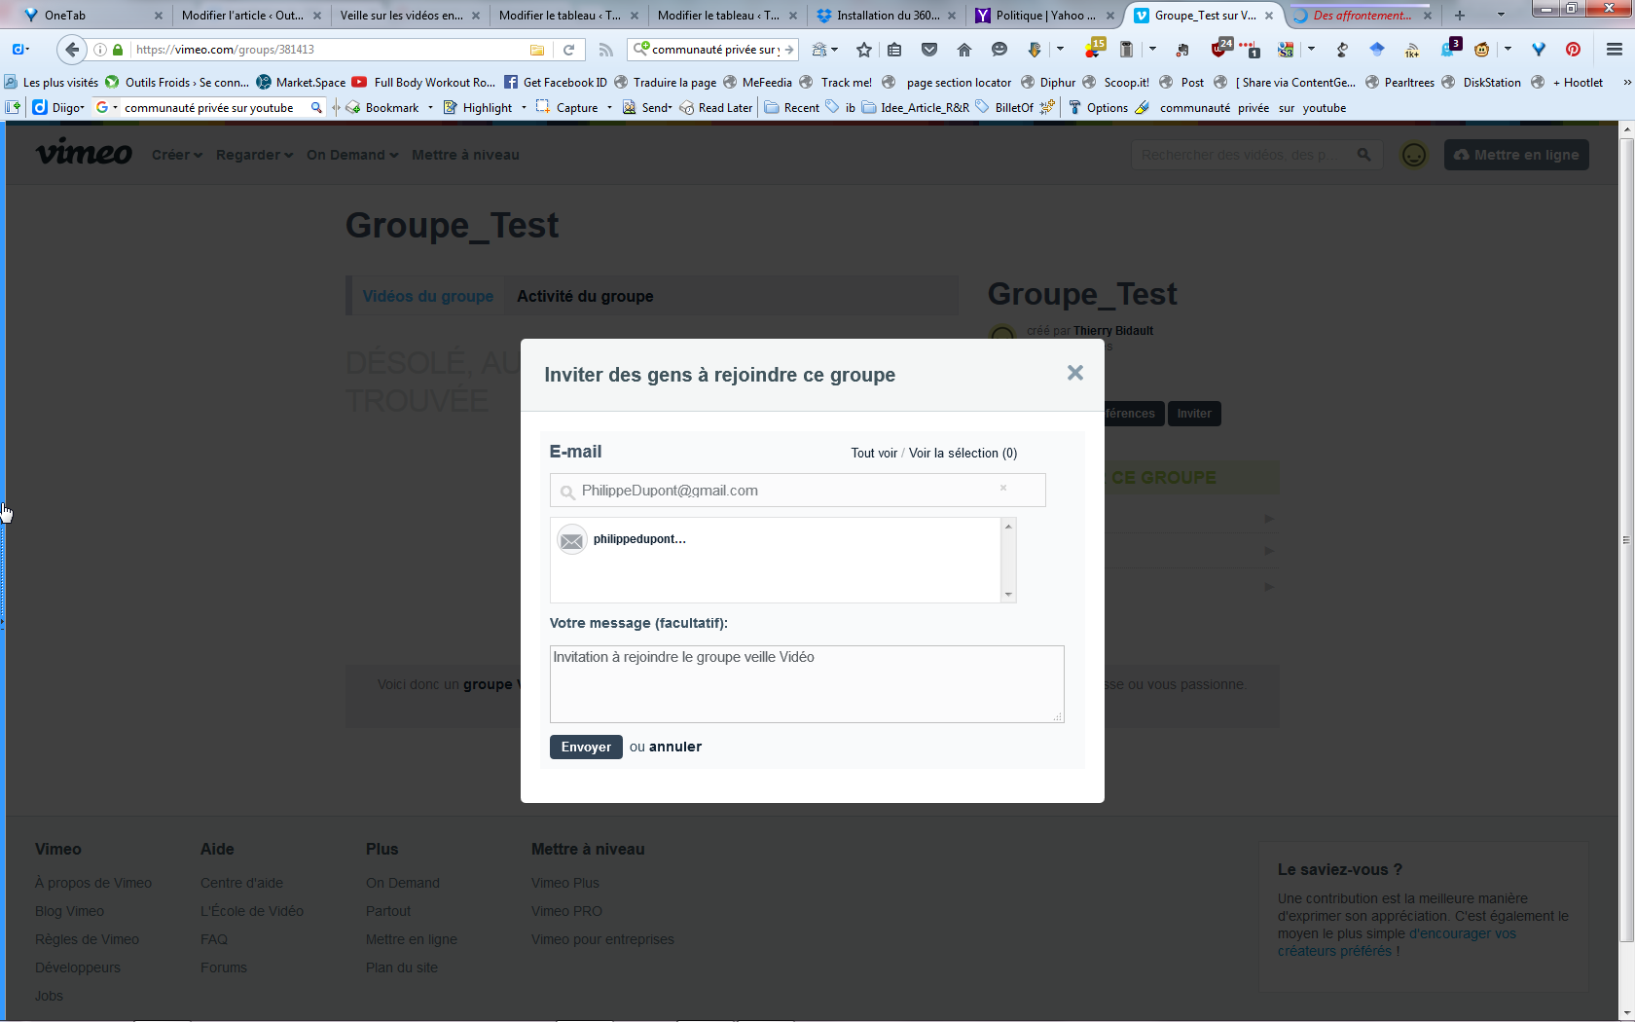This screenshot has height=1022, width=1635.
Task: Click the Diigo Google search magnifier
Action: click(x=316, y=108)
